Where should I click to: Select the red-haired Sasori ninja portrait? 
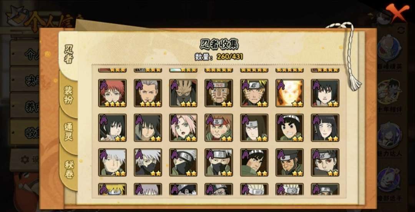[x=112, y=93]
